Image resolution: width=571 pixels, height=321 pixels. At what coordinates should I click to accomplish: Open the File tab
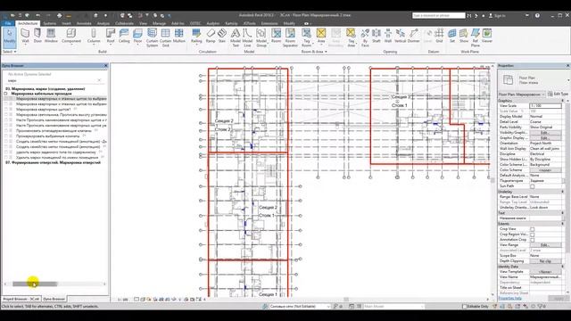coord(8,23)
